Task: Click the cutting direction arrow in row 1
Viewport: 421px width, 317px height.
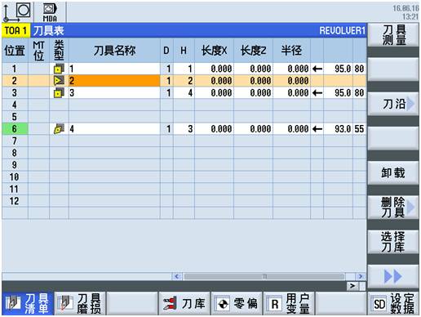Action: (x=317, y=69)
